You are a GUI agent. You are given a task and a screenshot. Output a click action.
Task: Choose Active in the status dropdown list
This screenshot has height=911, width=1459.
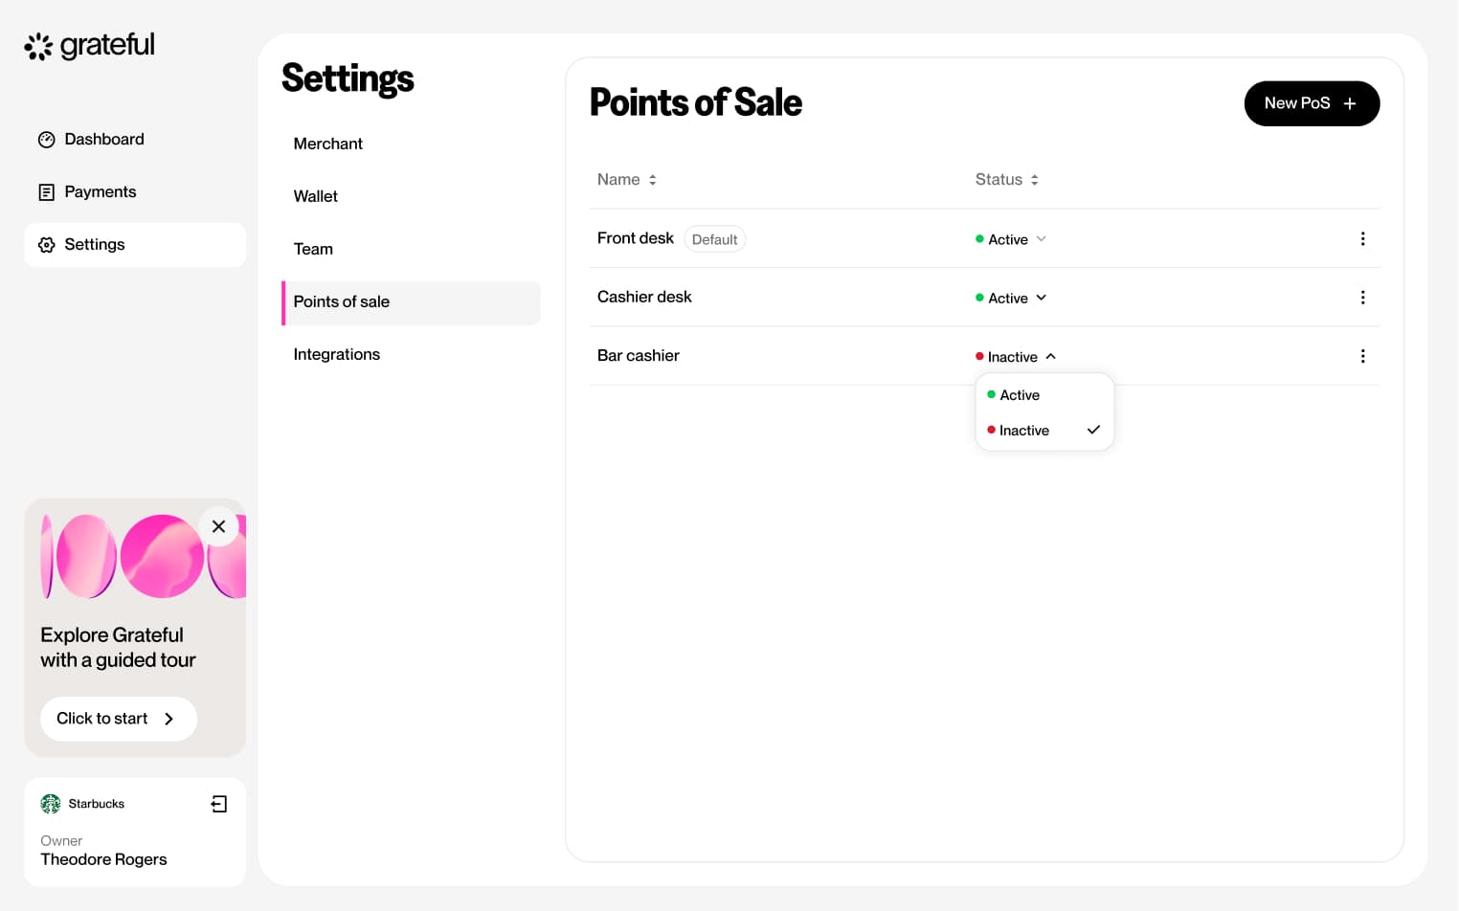pyautogui.click(x=1020, y=395)
